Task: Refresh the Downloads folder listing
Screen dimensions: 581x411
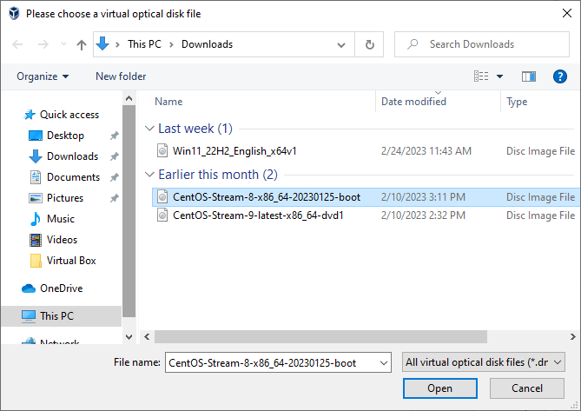Action: [x=369, y=44]
